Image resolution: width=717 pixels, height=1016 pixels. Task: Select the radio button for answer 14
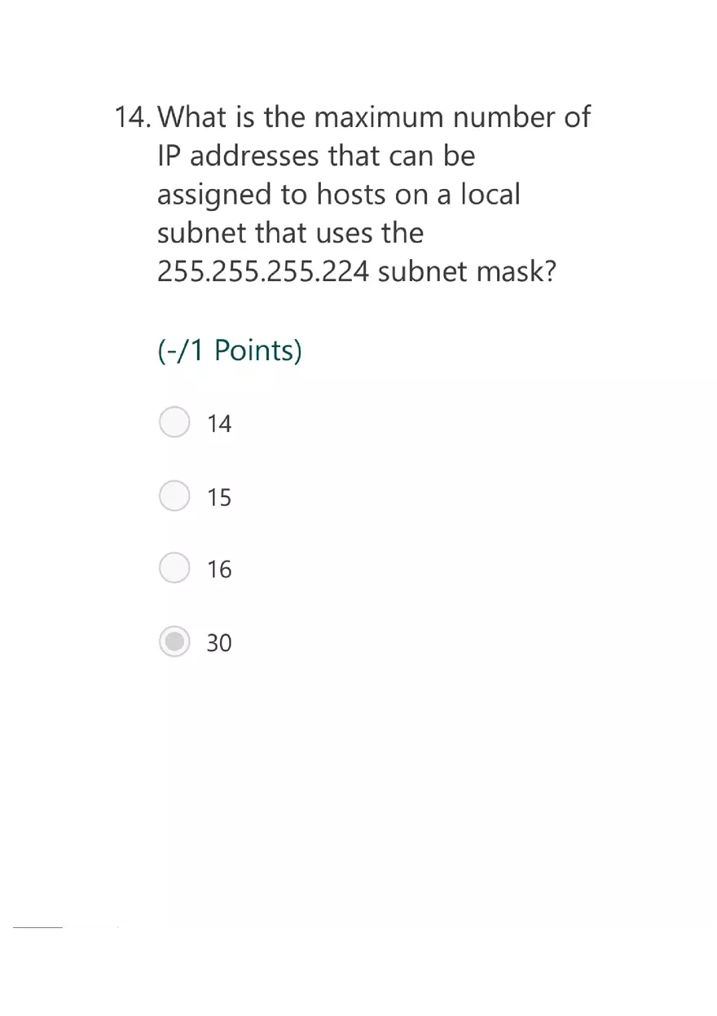coord(174,423)
